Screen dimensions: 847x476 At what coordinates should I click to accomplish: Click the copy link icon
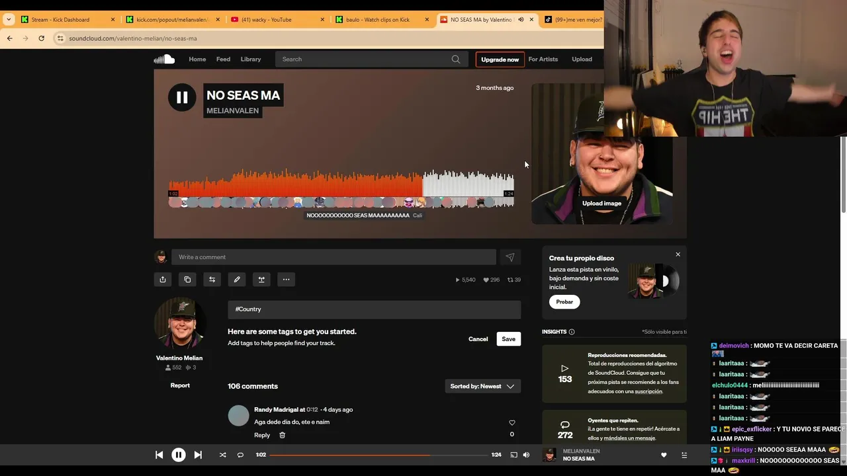coord(187,280)
